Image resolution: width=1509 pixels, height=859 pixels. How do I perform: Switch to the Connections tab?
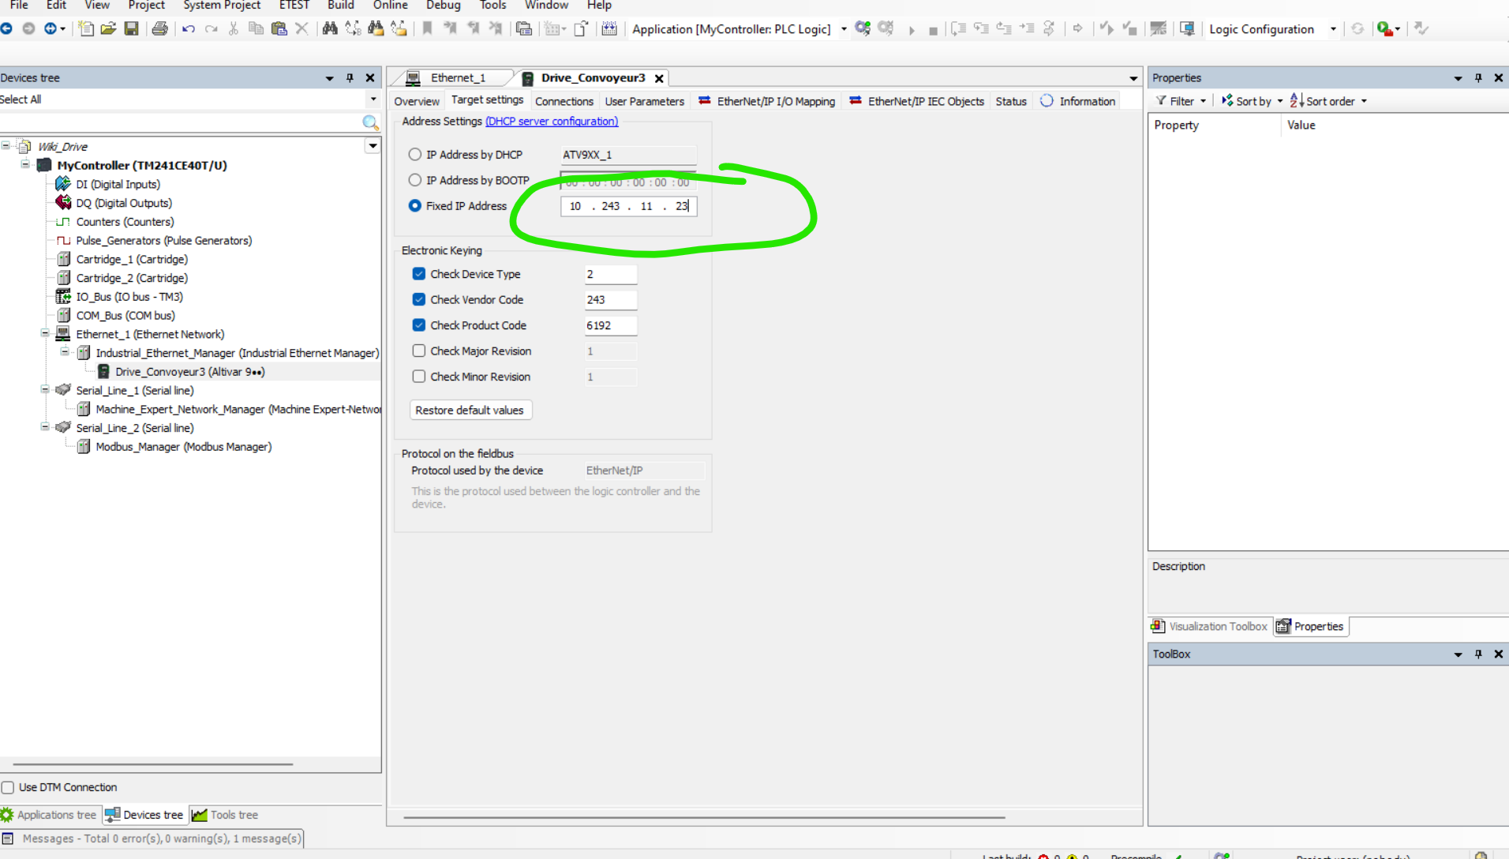coord(564,101)
